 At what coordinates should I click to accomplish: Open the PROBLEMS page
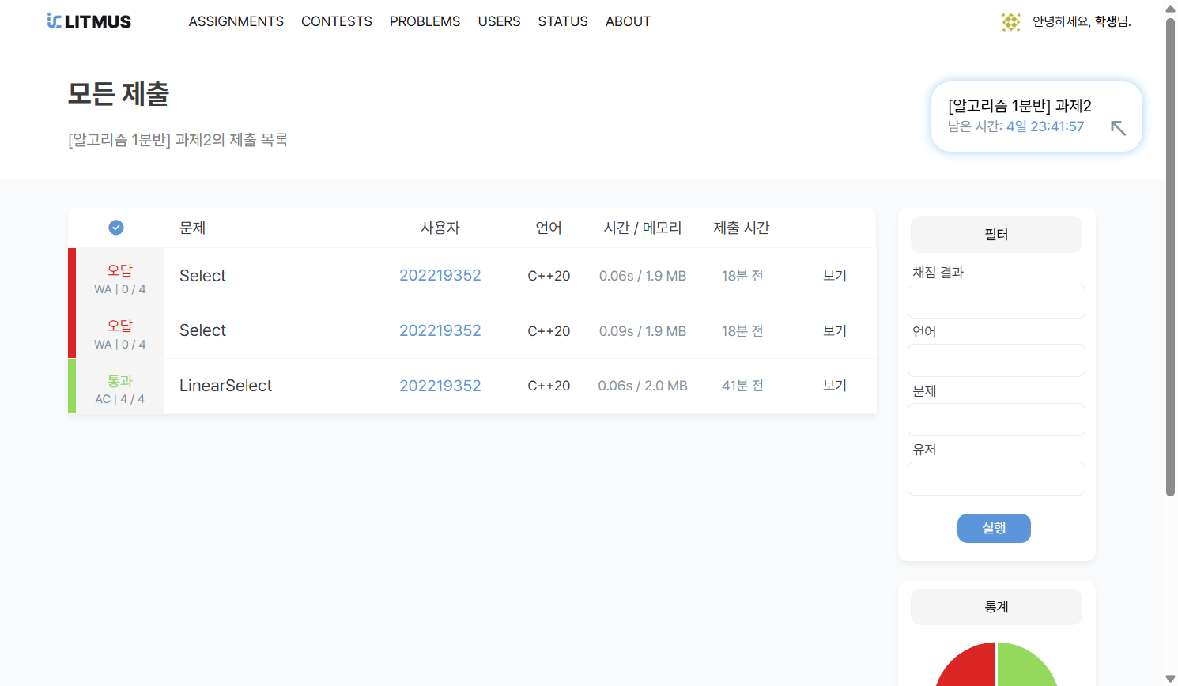(425, 21)
